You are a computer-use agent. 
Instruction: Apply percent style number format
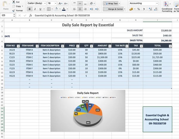(139, 9)
